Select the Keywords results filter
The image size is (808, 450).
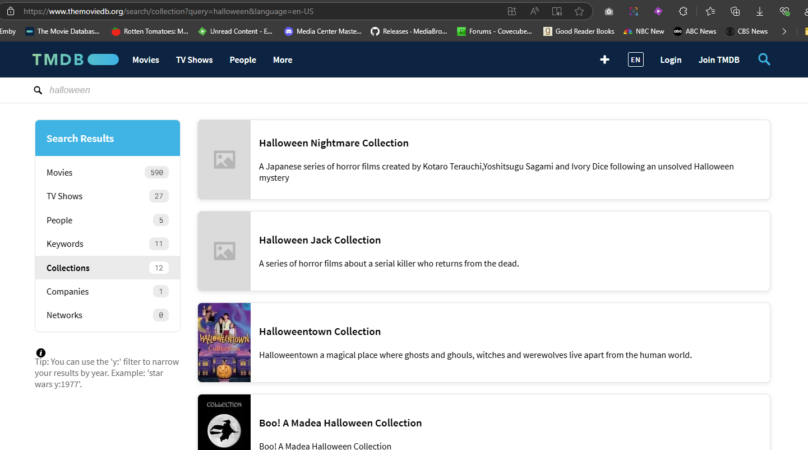pyautogui.click(x=65, y=244)
